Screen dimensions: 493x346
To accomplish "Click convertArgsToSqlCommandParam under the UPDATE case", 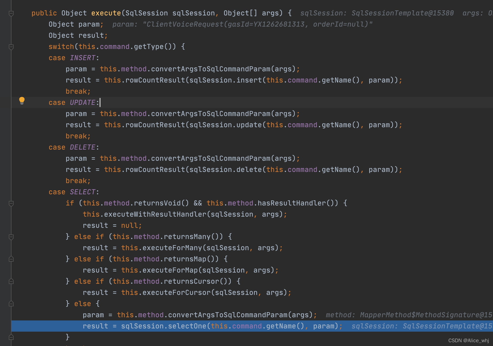I will tap(211, 114).
